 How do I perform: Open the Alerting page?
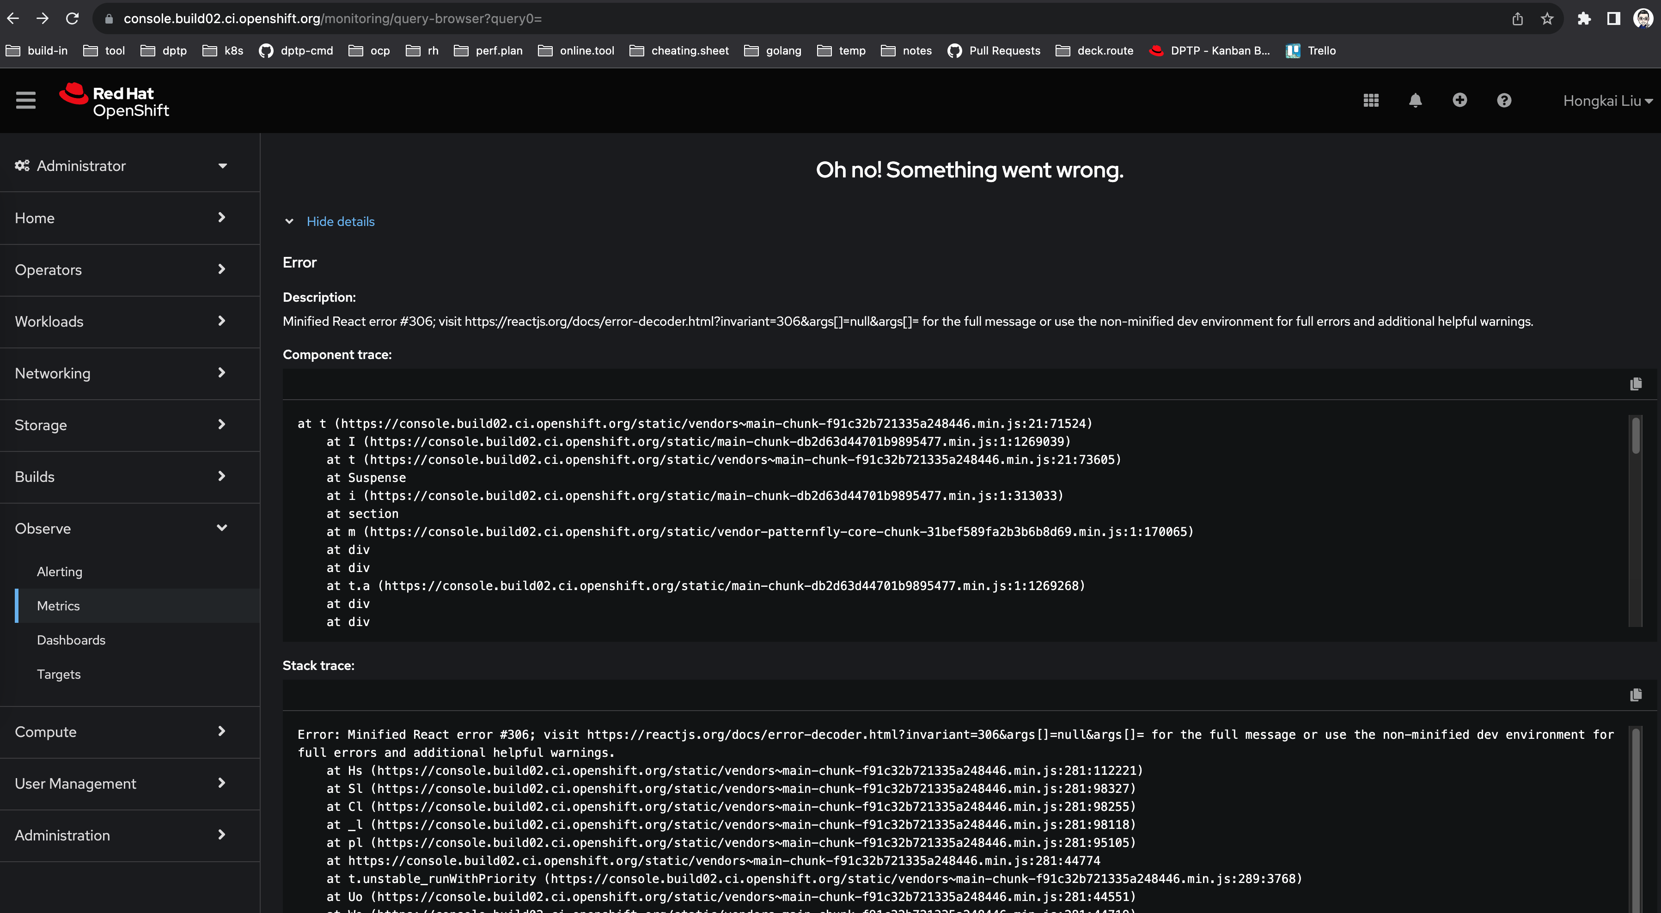tap(59, 571)
